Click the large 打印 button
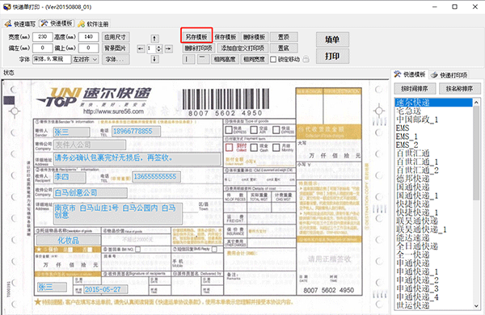This screenshot has width=485, height=315. pos(332,57)
